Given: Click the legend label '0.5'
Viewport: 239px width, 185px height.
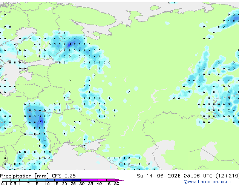Looking at the screenshot, I should coord(13,183).
